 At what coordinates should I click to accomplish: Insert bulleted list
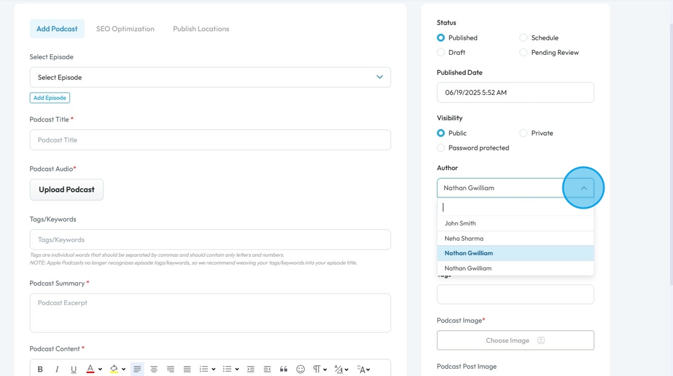click(x=227, y=369)
